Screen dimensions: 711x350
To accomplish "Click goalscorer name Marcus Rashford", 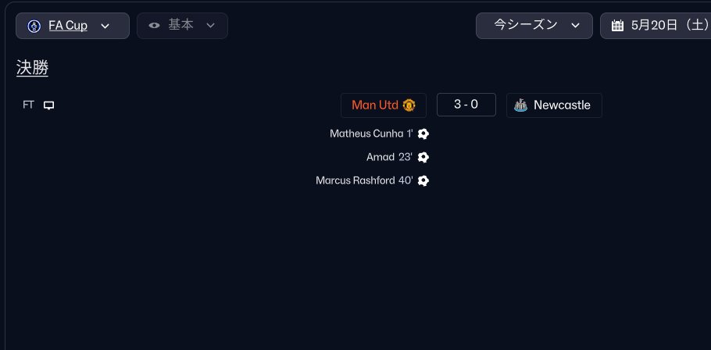I will (x=355, y=180).
